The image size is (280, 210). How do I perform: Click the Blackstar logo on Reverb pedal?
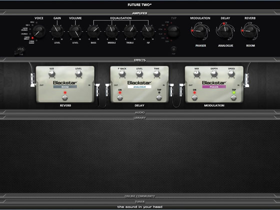click(x=65, y=82)
